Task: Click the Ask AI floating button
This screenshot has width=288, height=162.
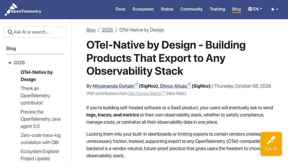Action: click(271, 144)
